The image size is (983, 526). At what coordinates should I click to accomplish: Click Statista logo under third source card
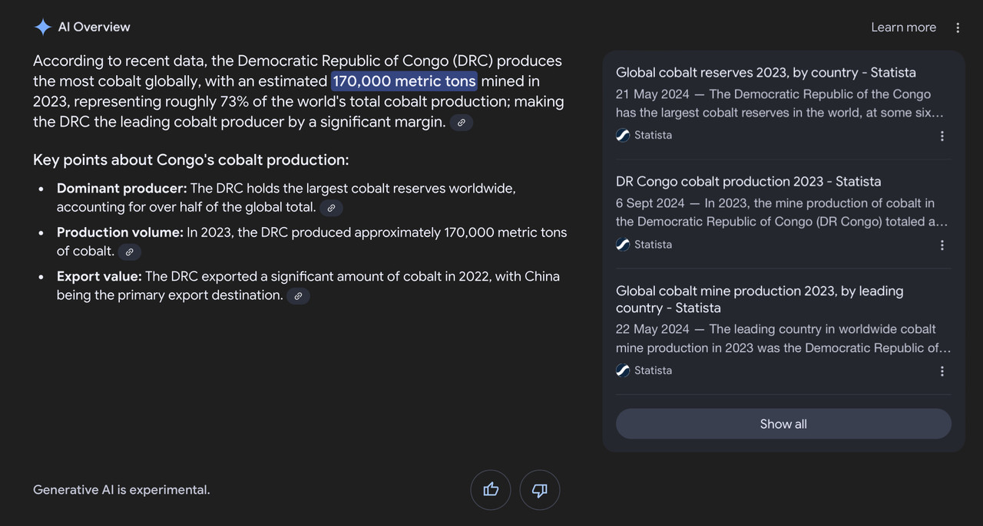[623, 370]
